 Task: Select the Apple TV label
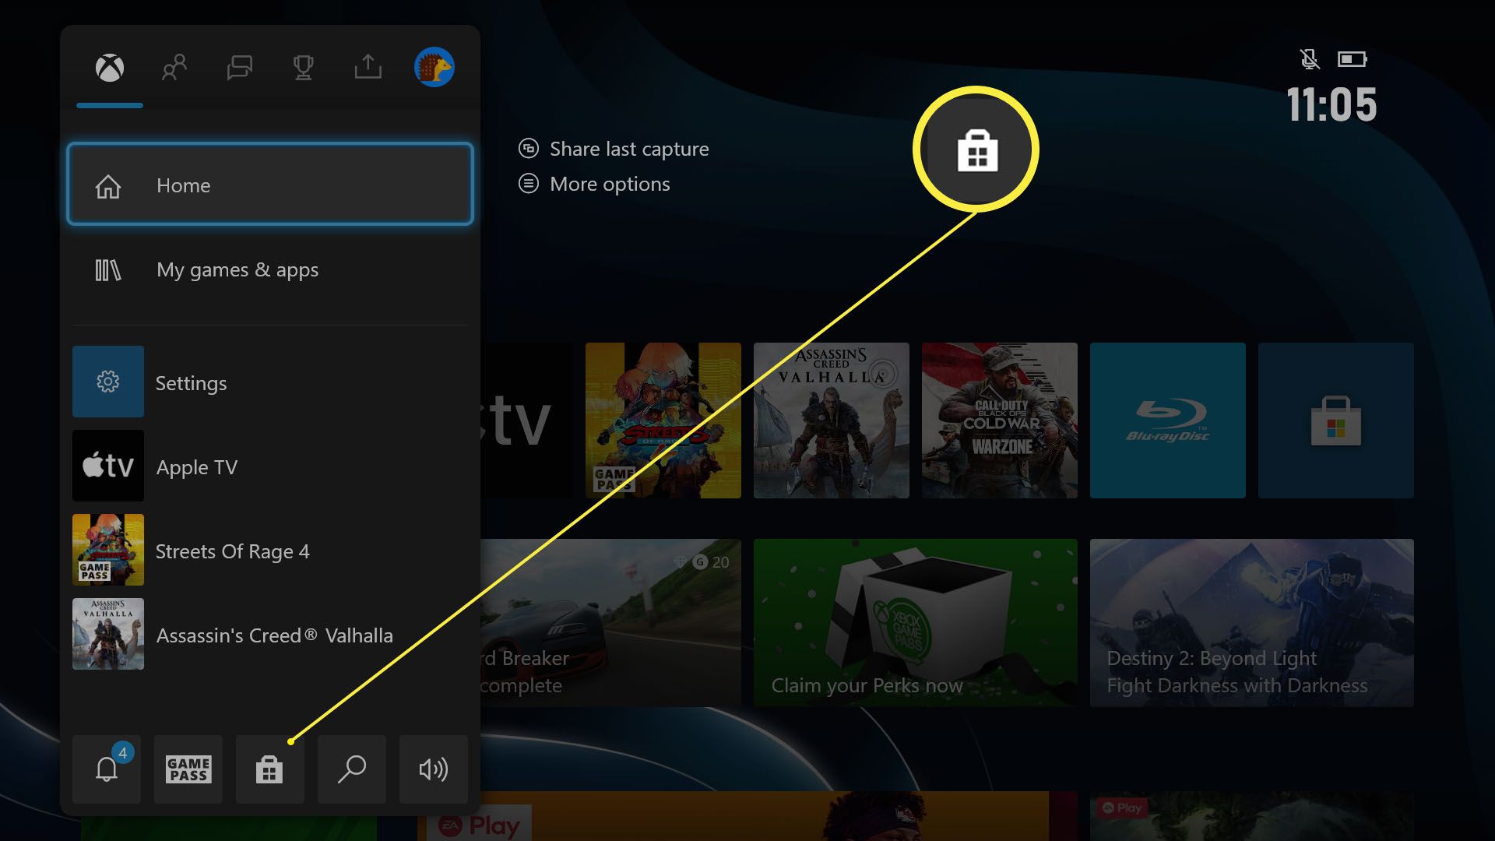pyautogui.click(x=197, y=467)
